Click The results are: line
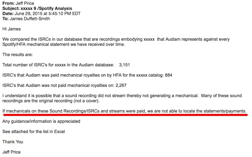Viewport: 252px width, 157px height. pos(17,55)
